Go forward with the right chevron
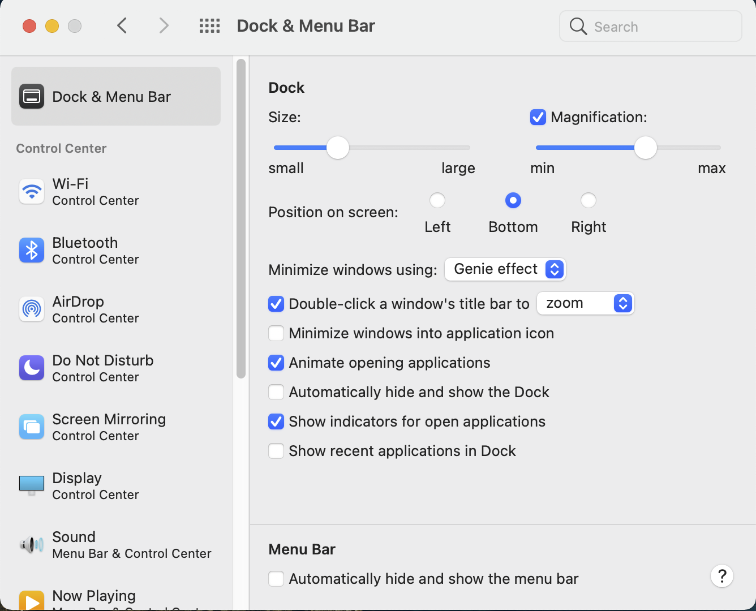Screen dimensions: 756x611 click(x=164, y=26)
